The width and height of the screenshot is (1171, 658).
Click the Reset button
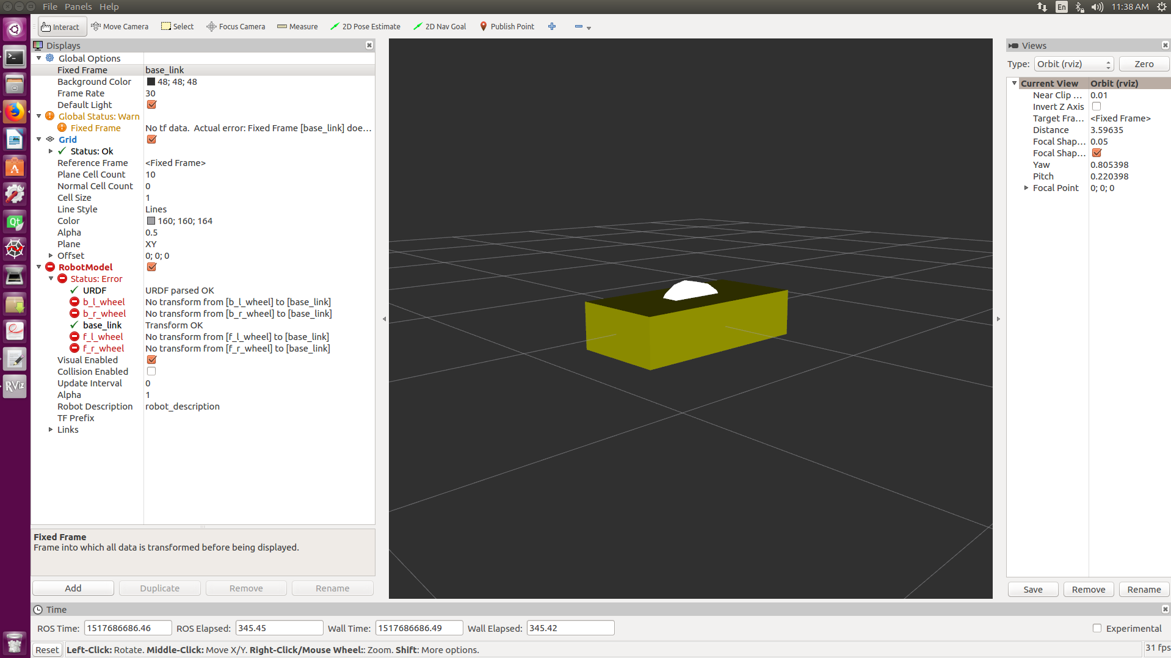pyautogui.click(x=47, y=650)
